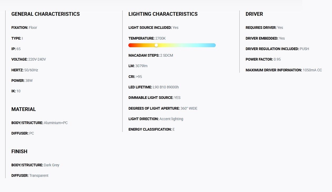Click Dimmable Light Source: YES line
The height and width of the screenshot is (192, 332).
point(154,98)
